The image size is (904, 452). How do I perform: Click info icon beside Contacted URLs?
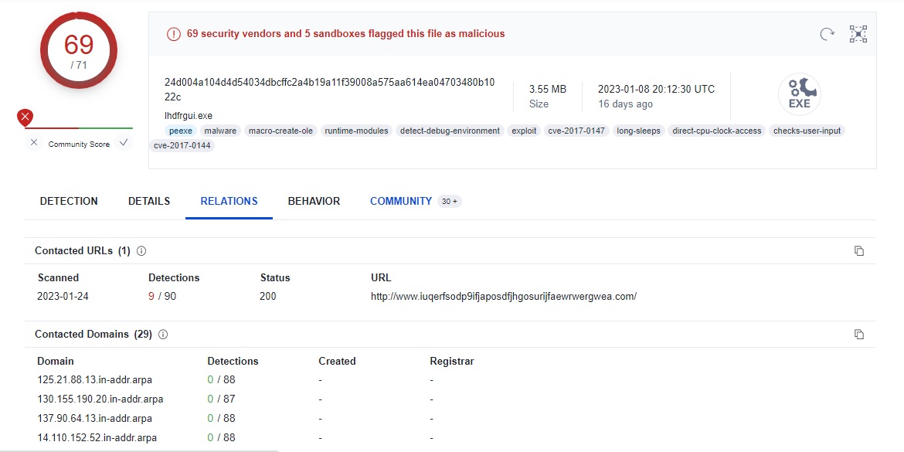(x=141, y=251)
